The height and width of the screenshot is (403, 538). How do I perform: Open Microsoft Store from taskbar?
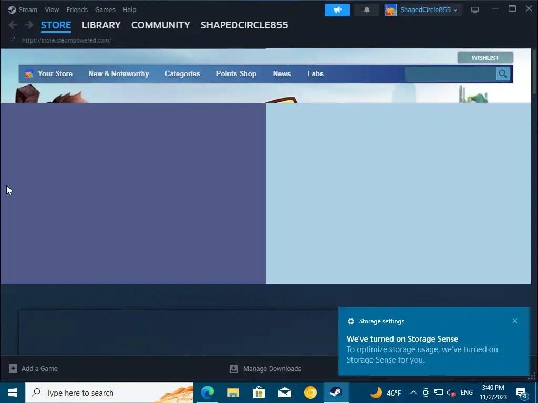tap(258, 393)
